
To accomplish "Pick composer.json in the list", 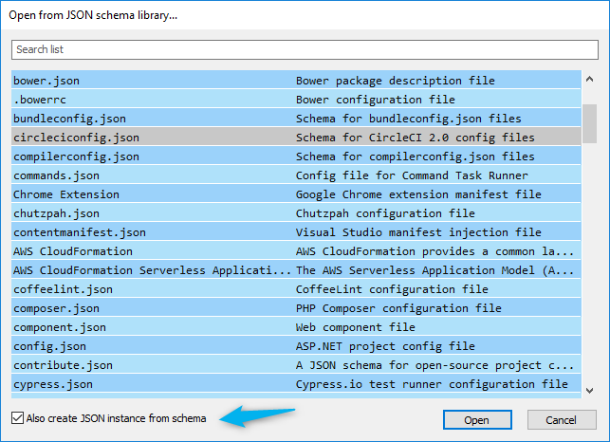I will click(296, 308).
